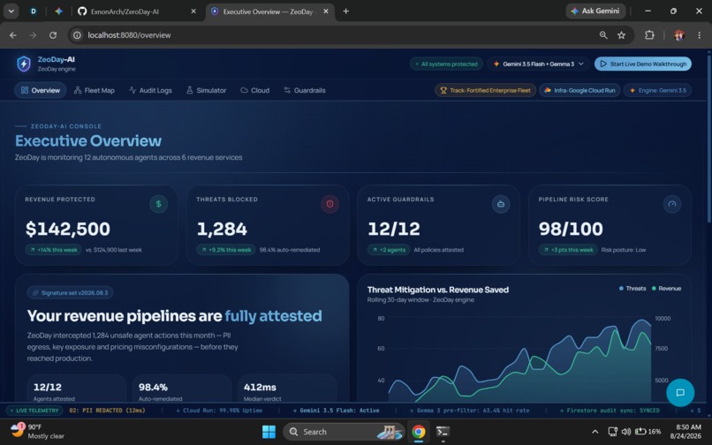The height and width of the screenshot is (445, 712).
Task: Click the network icon in system tray
Action: [612, 432]
